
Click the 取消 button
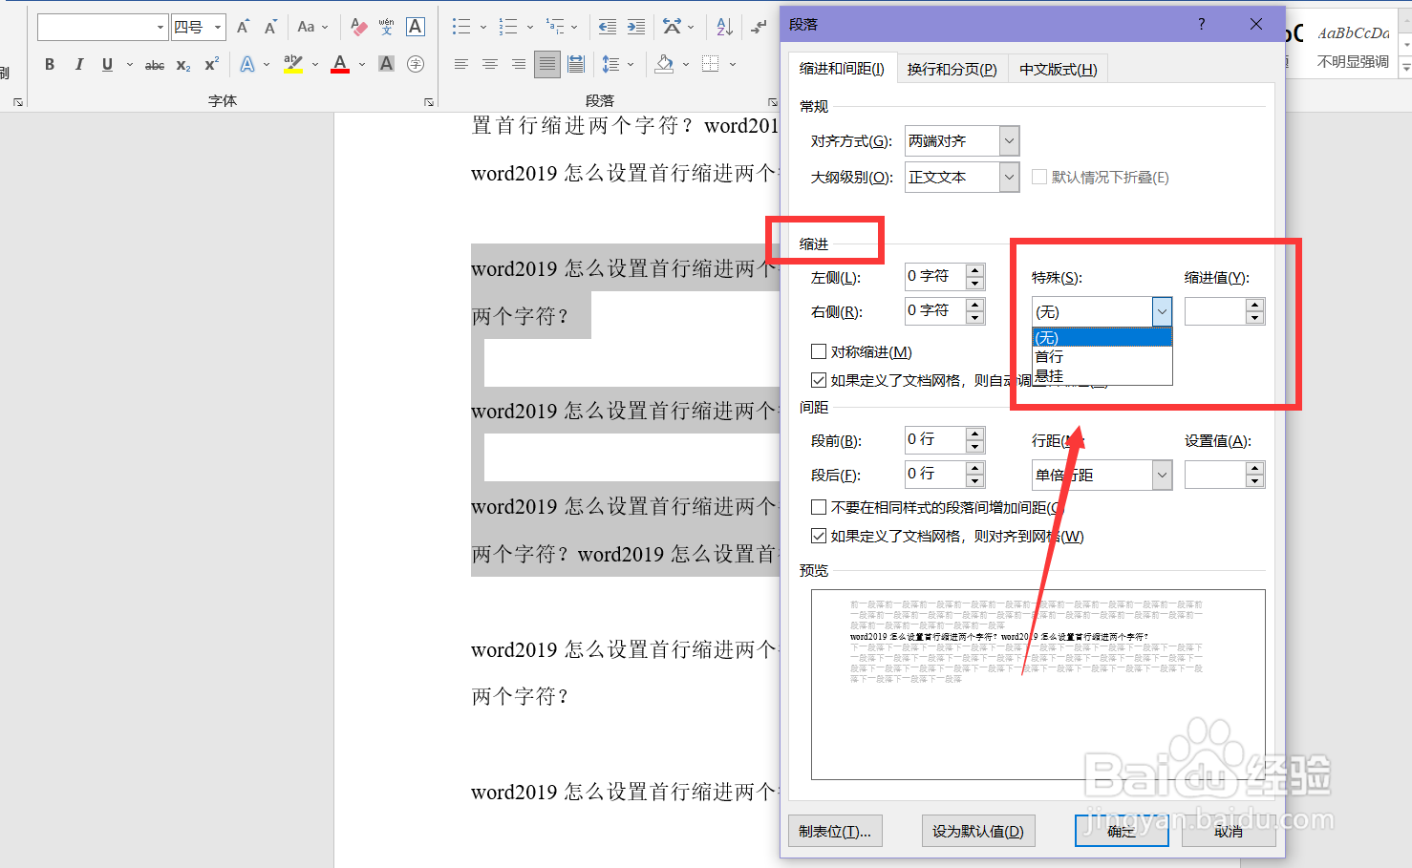pyautogui.click(x=1229, y=831)
